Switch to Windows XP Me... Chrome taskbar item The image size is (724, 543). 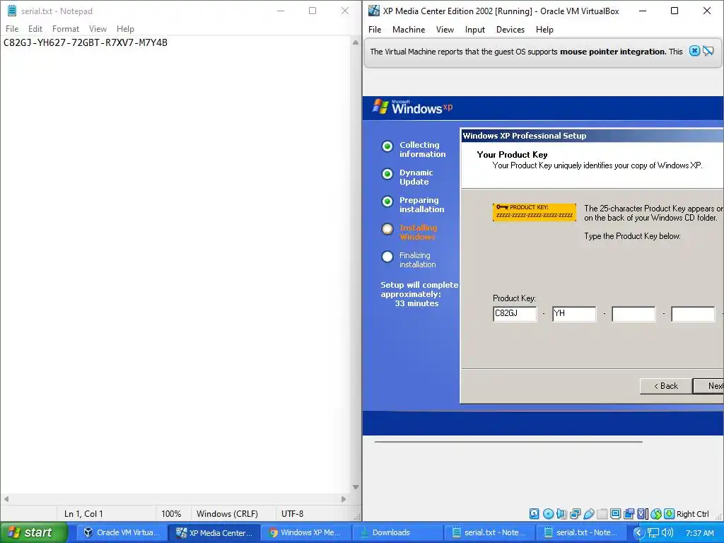pos(305,532)
